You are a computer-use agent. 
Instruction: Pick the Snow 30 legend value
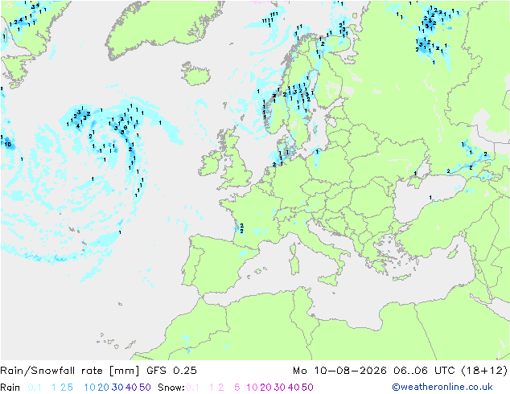(280, 388)
